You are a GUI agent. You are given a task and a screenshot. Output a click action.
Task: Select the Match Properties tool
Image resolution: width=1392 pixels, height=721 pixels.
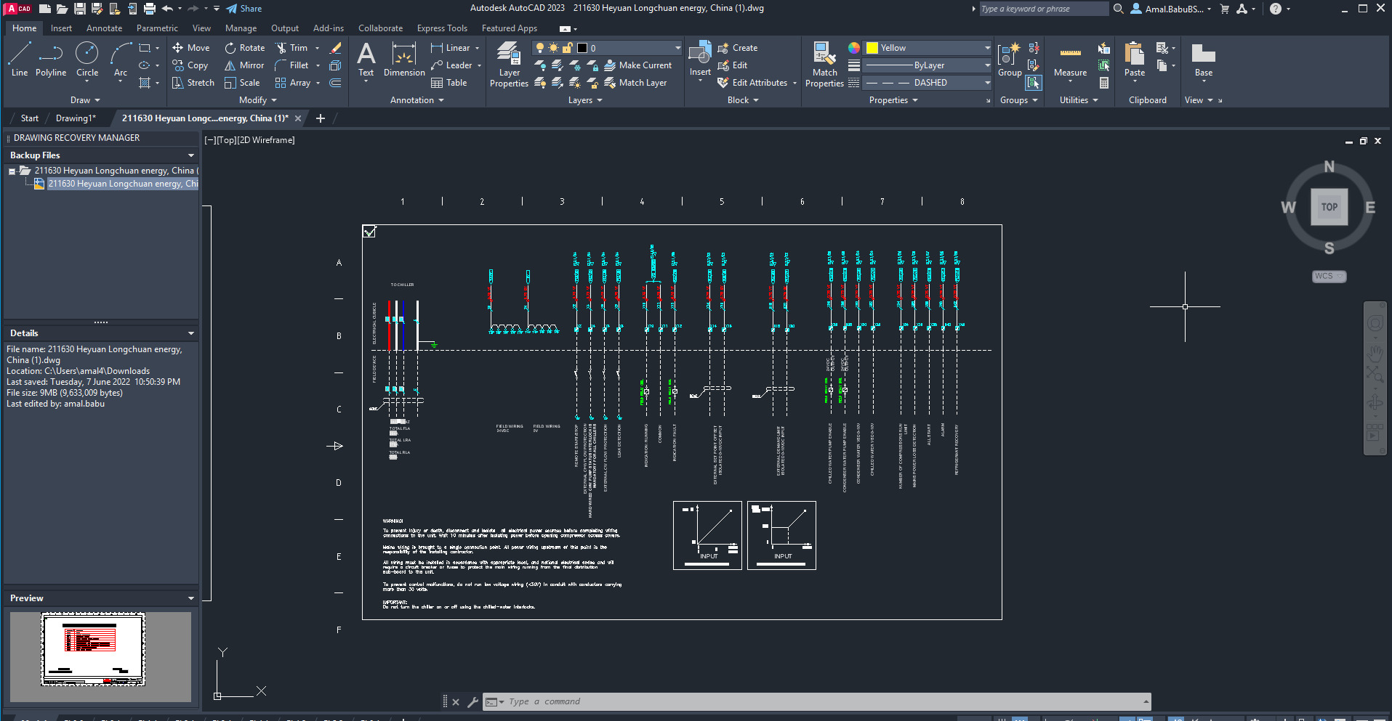(x=824, y=65)
